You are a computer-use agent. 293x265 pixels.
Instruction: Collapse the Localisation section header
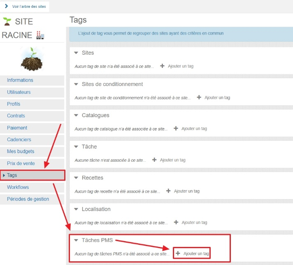[76, 209]
